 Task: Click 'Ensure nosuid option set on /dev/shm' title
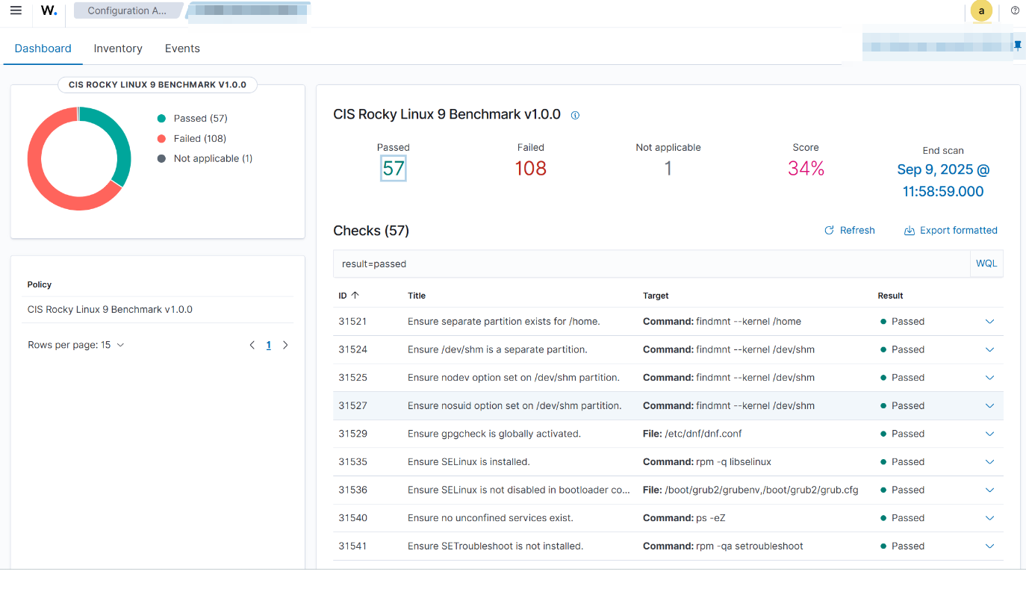coord(514,406)
